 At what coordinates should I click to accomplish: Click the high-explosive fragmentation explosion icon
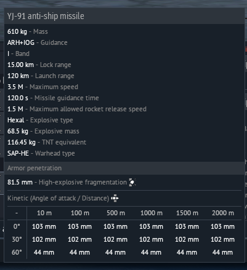tap(132, 182)
